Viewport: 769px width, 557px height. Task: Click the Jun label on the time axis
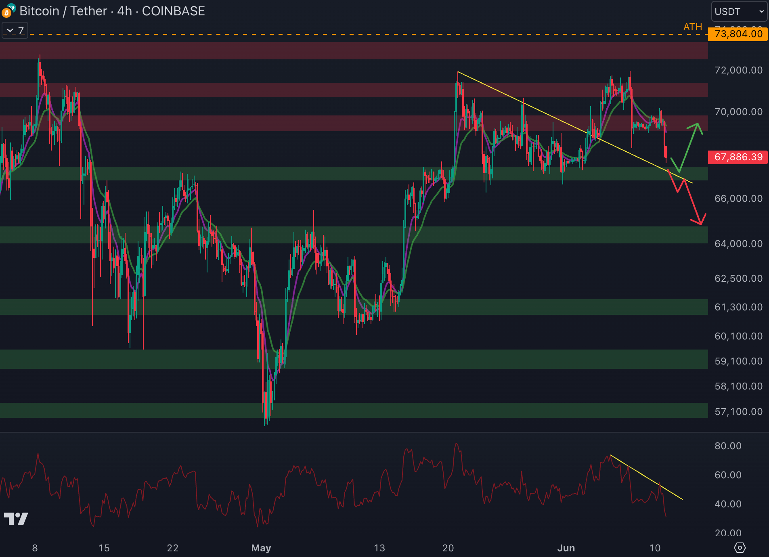coord(566,548)
